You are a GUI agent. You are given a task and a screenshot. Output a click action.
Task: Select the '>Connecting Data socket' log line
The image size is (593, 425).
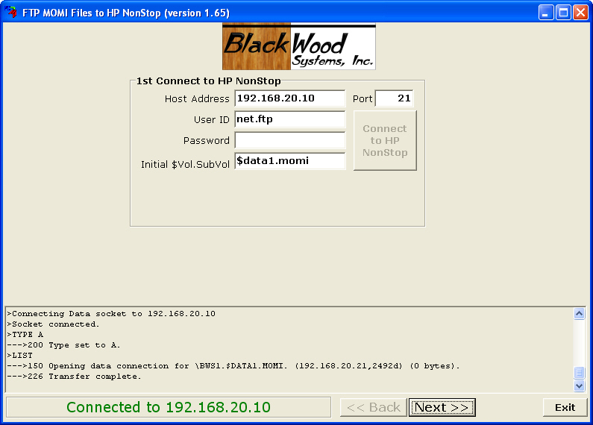point(111,314)
